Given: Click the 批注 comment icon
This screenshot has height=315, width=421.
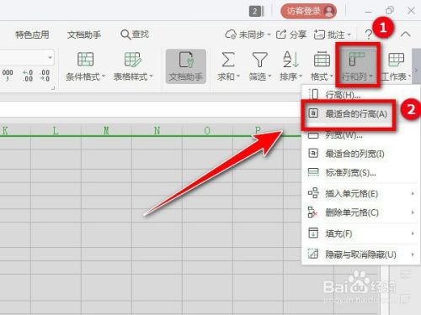Looking at the screenshot, I should point(319,34).
